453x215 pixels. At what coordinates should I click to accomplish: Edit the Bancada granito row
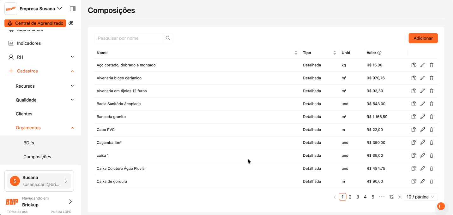click(422, 117)
